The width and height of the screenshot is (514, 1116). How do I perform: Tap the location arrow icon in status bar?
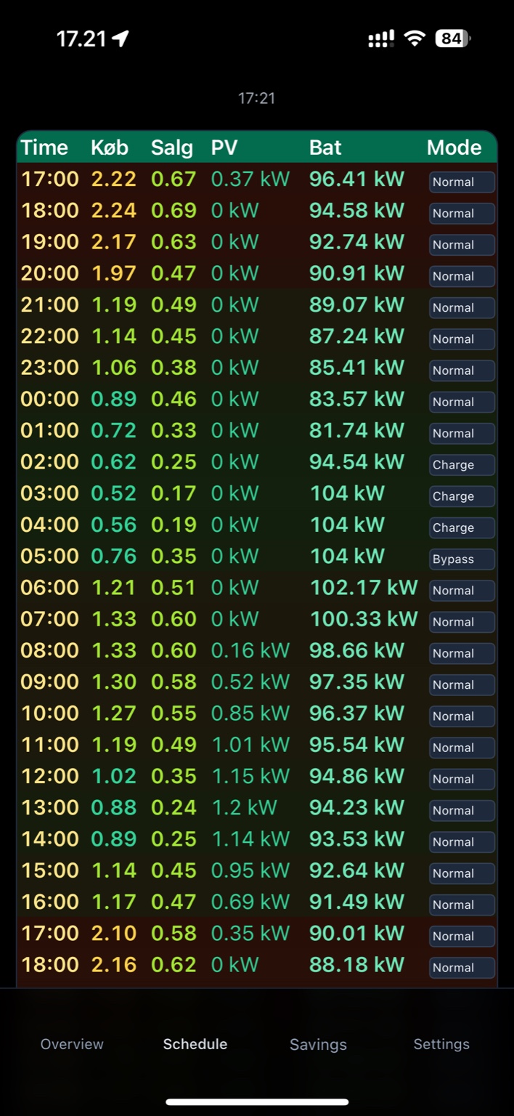point(121,39)
